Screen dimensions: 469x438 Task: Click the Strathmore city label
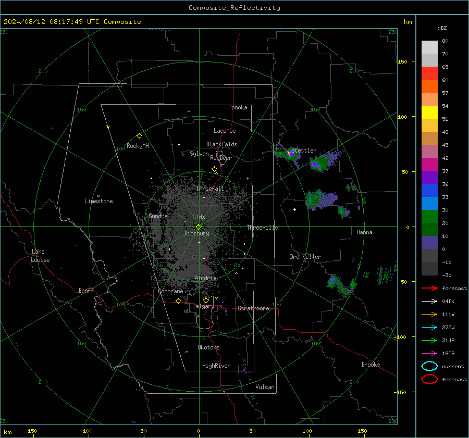(253, 308)
